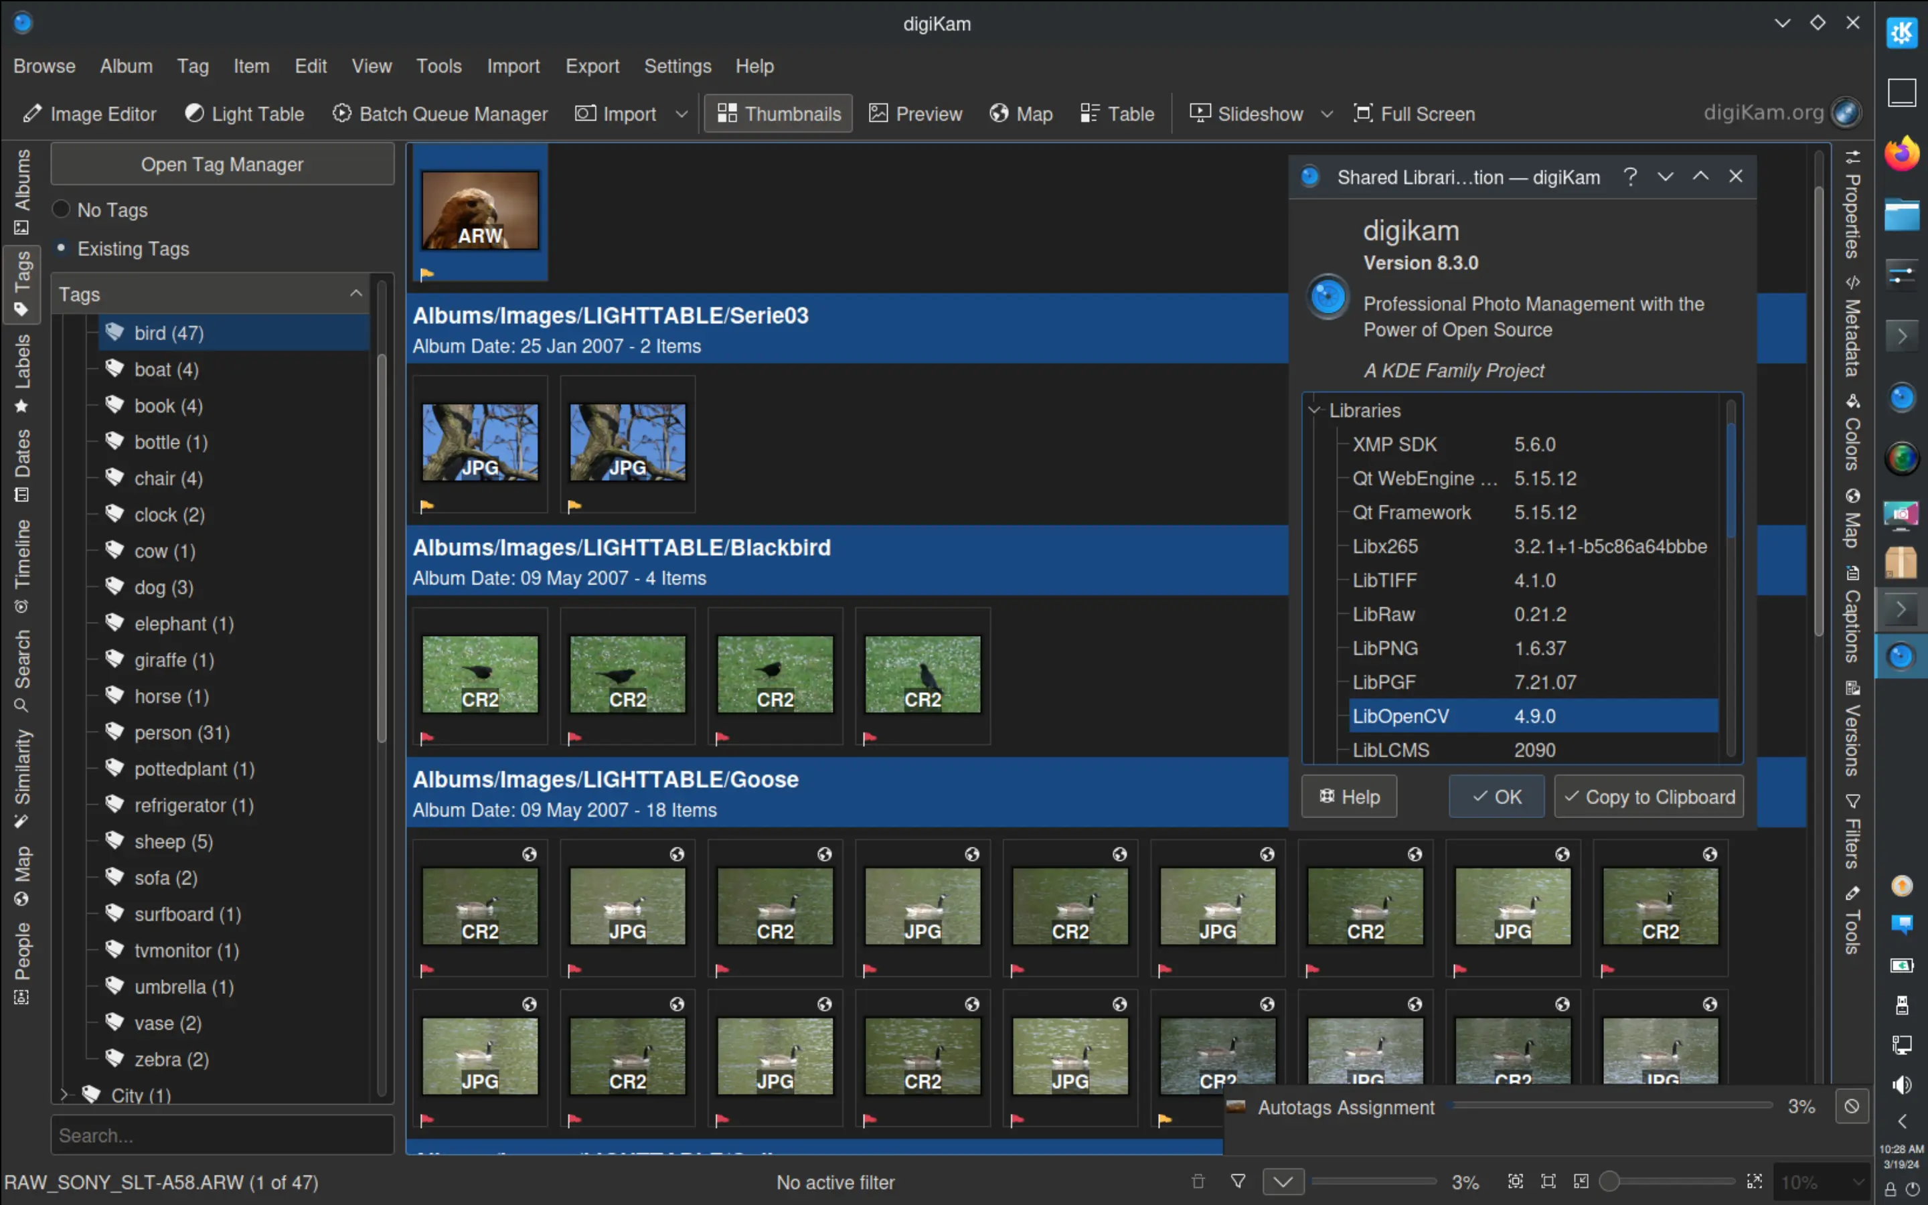Open the Image Editor

(88, 113)
